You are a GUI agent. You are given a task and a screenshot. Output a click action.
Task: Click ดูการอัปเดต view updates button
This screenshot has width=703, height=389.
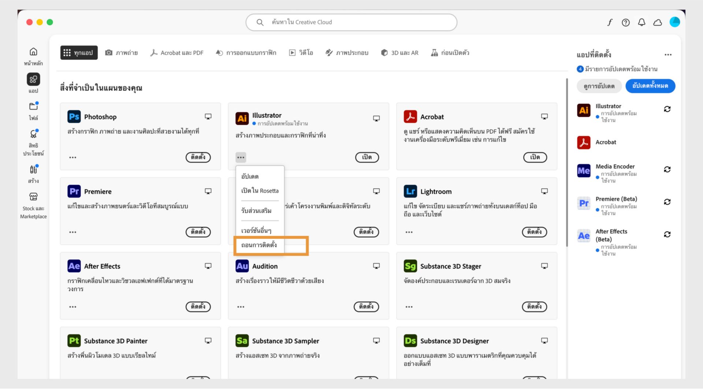tap(599, 86)
